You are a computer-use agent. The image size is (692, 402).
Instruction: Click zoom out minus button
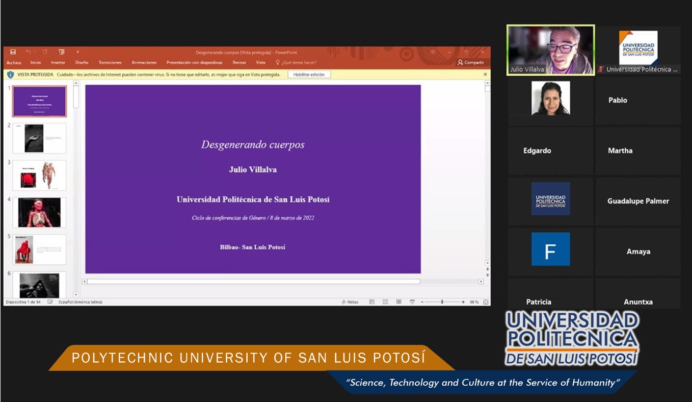(422, 302)
